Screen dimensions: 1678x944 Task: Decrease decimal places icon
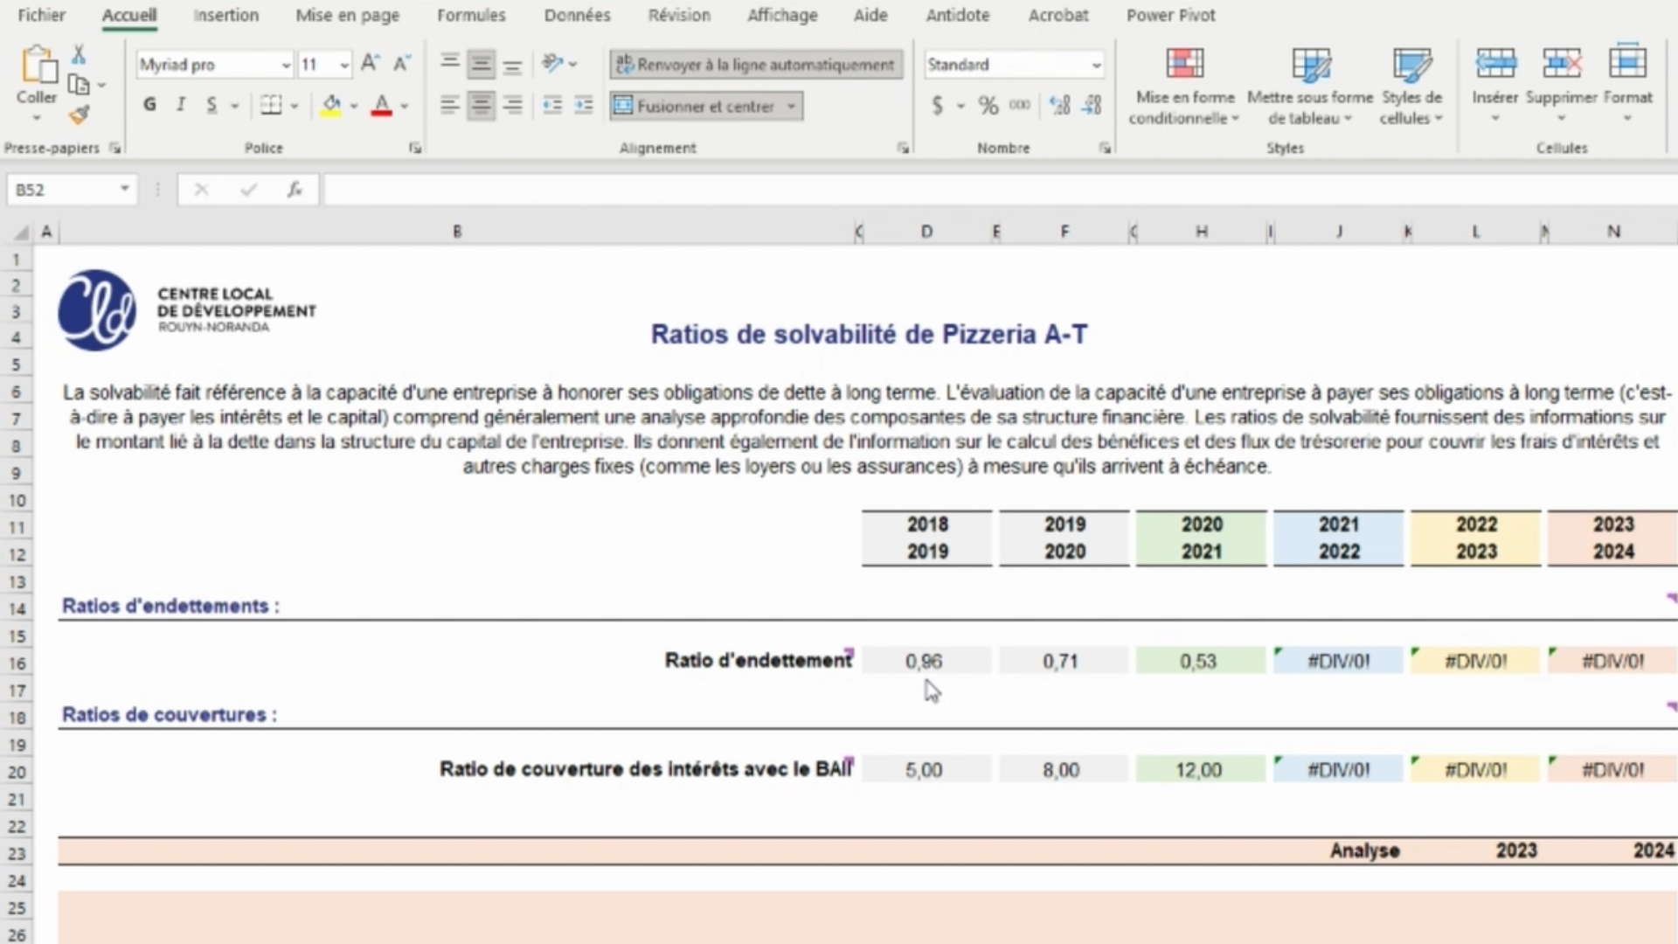coord(1092,106)
